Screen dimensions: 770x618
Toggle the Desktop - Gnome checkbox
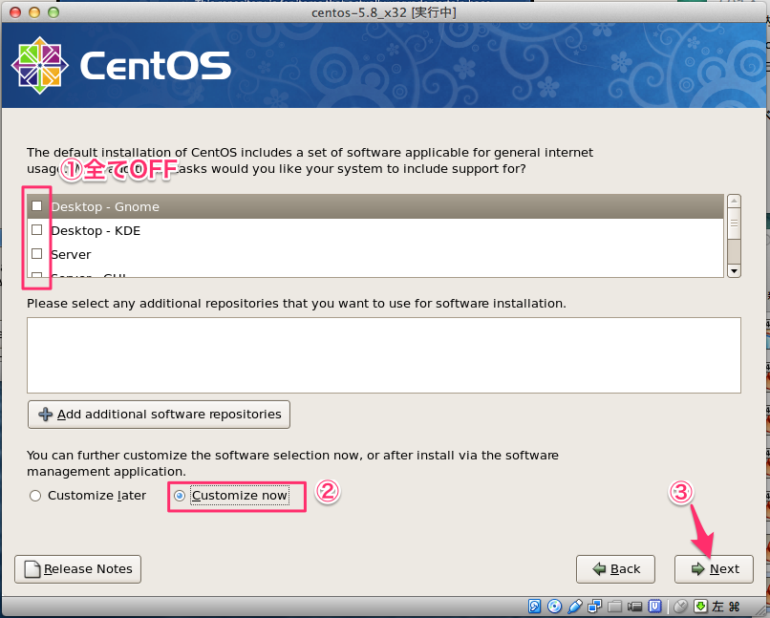pos(37,206)
